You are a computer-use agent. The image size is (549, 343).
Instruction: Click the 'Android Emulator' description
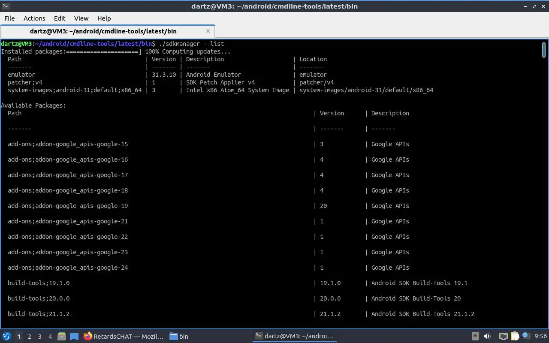(214, 75)
